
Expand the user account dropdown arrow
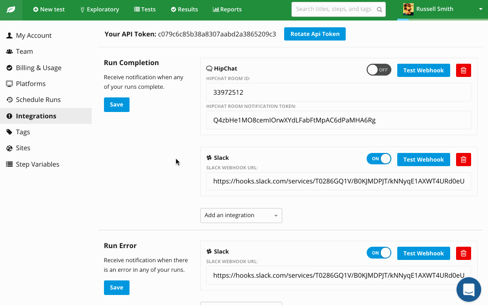pos(481,9)
